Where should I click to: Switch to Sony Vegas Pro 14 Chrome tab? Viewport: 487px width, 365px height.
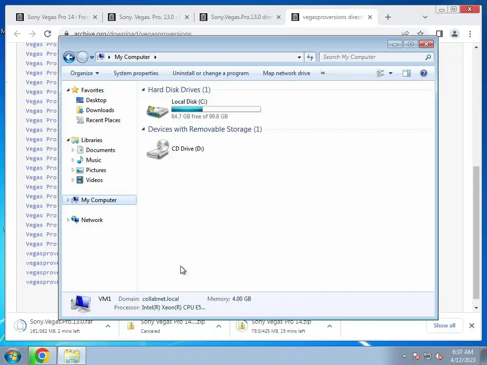(57, 17)
